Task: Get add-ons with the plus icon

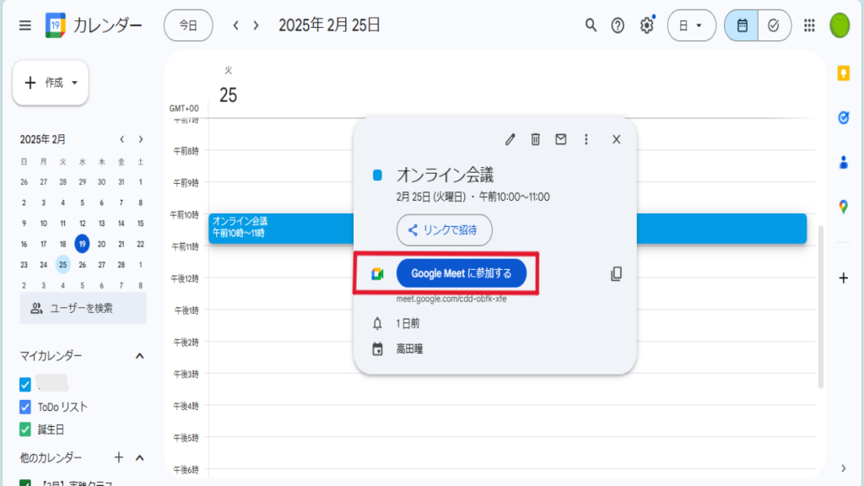Action: 843,278
